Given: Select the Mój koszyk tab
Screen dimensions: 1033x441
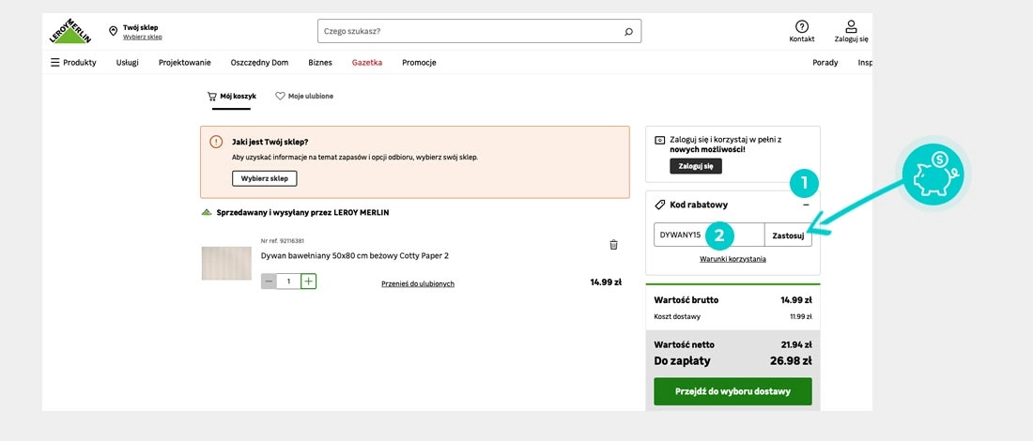Looking at the screenshot, I should point(224,96).
